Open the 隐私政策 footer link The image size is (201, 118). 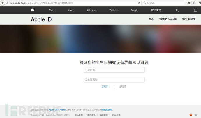[79, 115]
